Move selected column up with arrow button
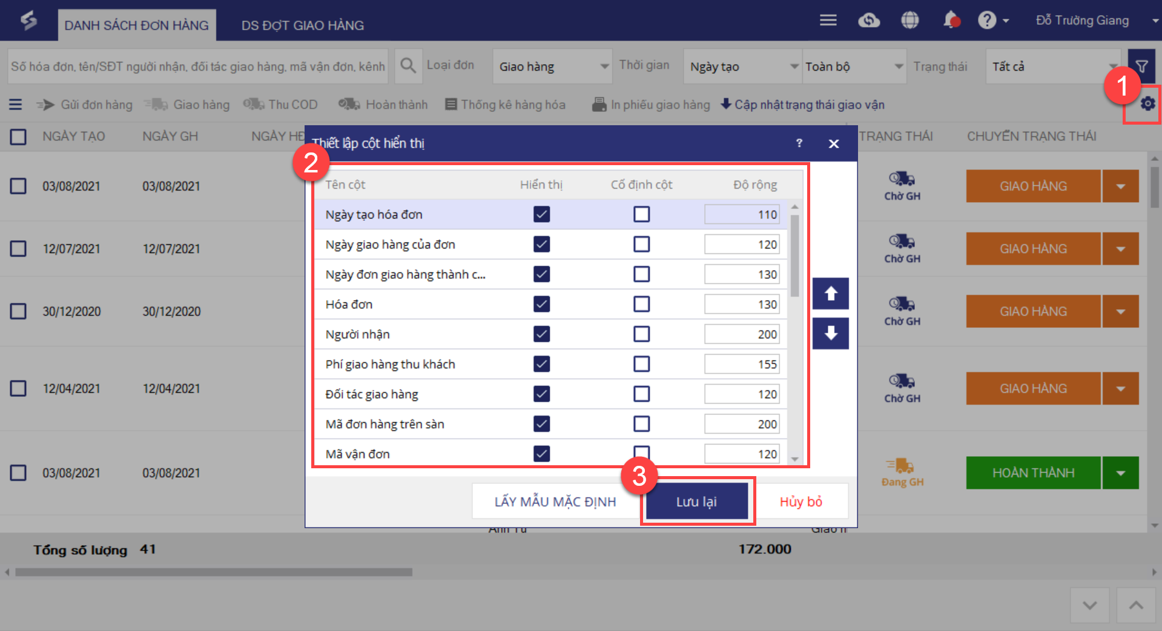This screenshot has height=631, width=1162. point(831,294)
